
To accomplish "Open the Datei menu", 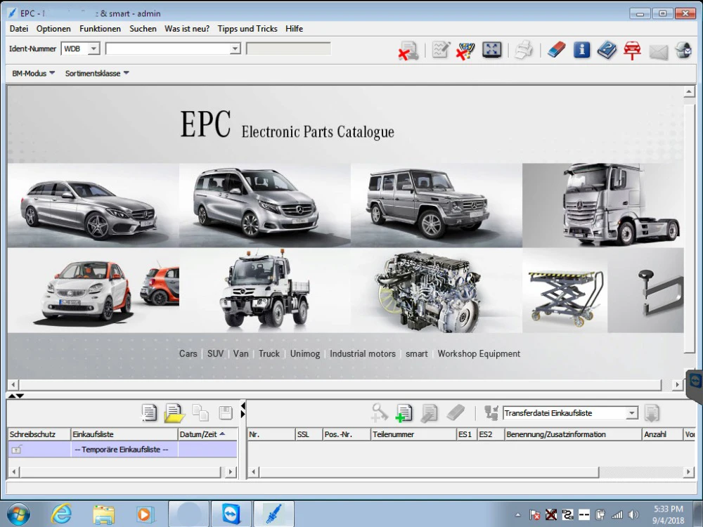I will [x=19, y=29].
